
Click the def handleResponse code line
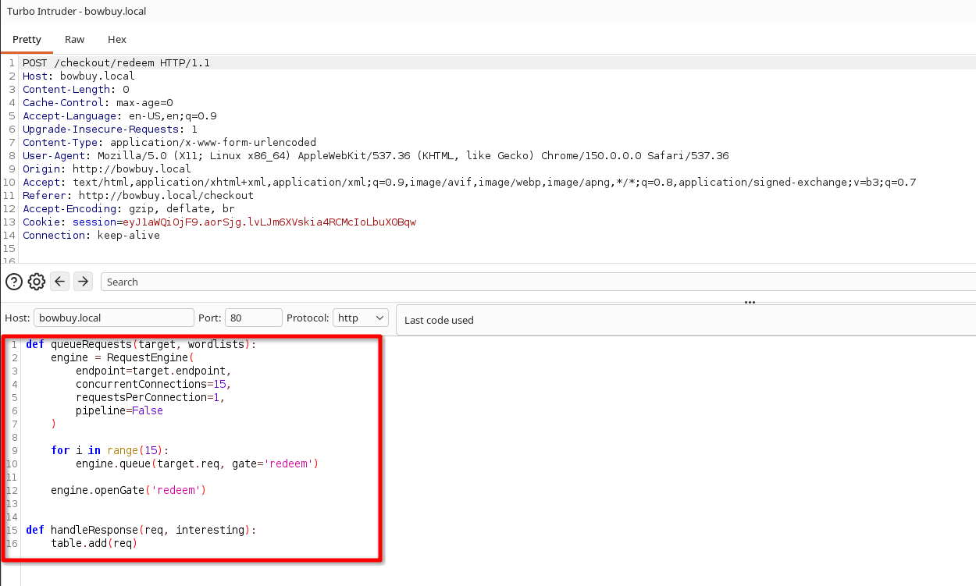point(141,530)
